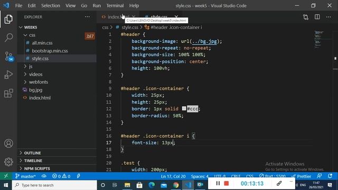The height and width of the screenshot is (190, 338).
Task: Open the Search view in the activity bar
Action: (8, 37)
